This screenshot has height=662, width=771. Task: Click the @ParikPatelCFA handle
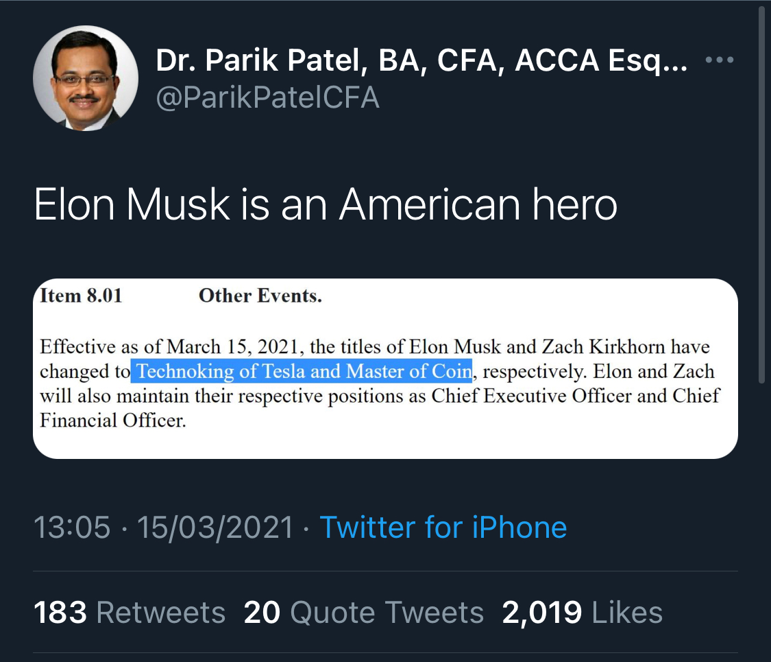(267, 97)
